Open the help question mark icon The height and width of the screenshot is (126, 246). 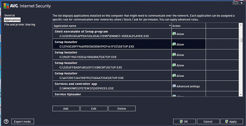click(6, 121)
